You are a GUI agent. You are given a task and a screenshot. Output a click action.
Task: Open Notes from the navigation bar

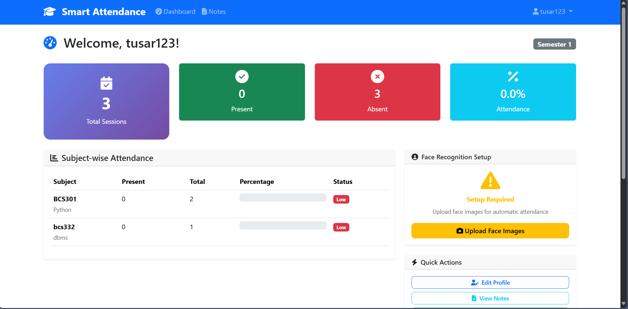coord(213,11)
